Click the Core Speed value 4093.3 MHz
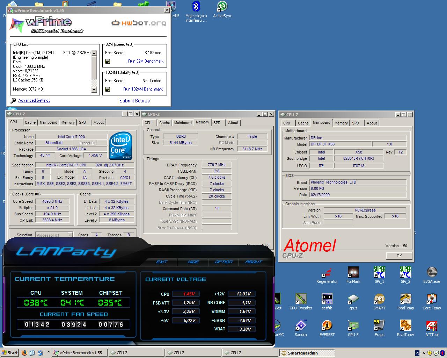The height and width of the screenshot is (358, 447). click(52, 201)
